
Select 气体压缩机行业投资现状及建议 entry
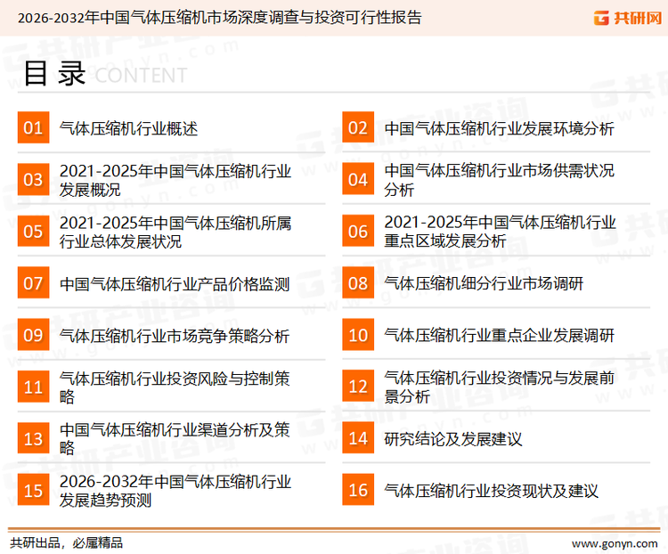coord(491,491)
